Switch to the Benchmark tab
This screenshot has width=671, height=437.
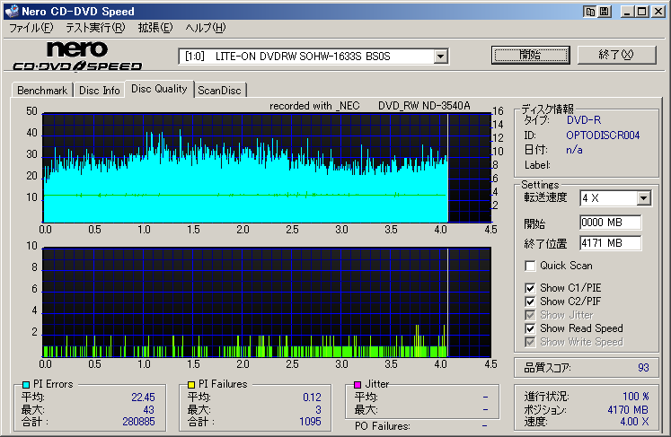42,91
